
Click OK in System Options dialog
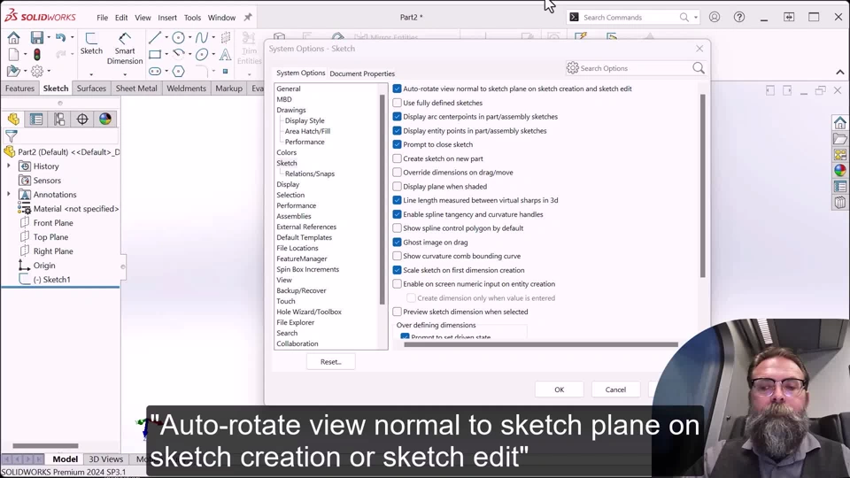point(560,389)
